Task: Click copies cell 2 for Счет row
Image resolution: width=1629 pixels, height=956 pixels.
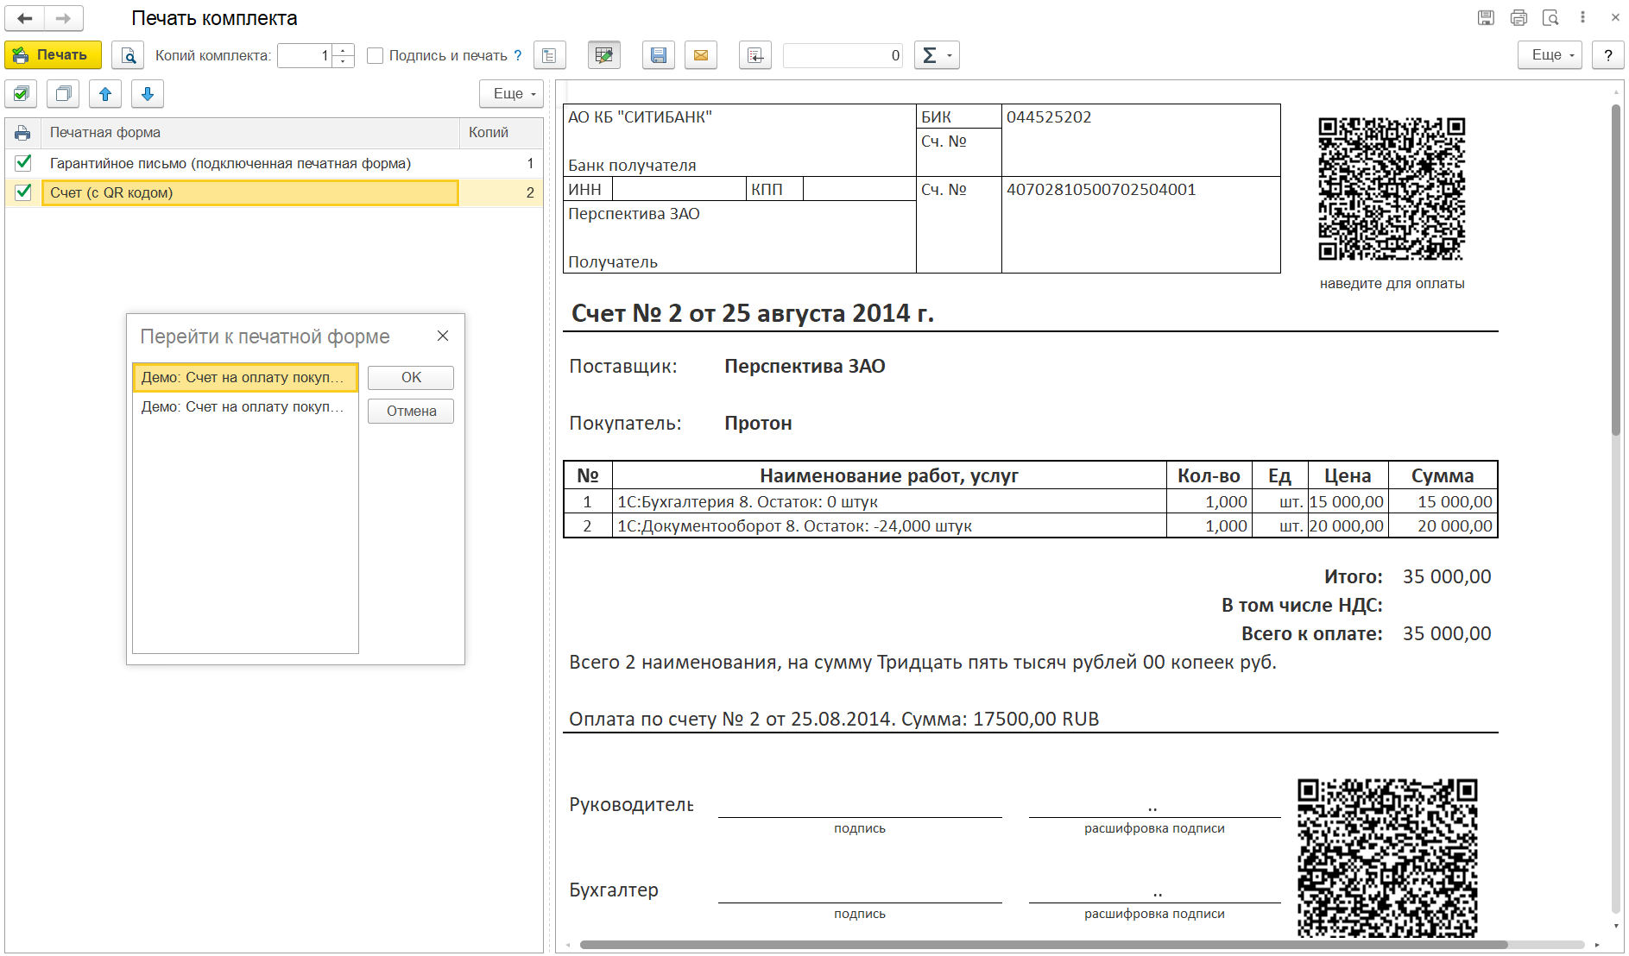Action: coord(502,192)
